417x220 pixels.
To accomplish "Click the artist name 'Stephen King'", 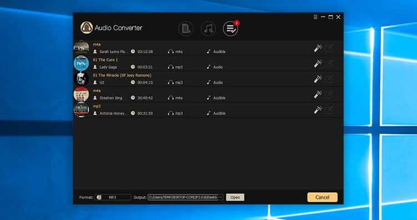I will tap(111, 98).
